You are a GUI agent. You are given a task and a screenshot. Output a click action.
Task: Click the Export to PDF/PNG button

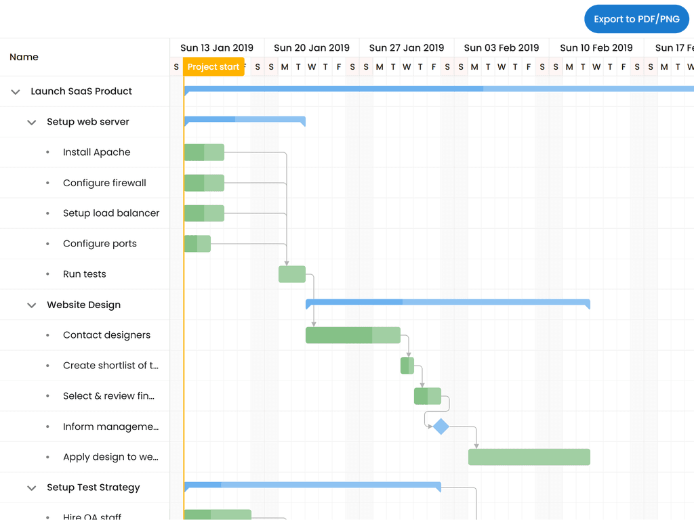(636, 19)
